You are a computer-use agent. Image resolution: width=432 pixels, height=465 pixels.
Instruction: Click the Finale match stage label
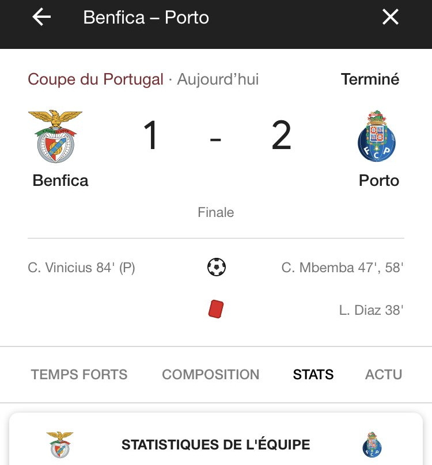(216, 212)
